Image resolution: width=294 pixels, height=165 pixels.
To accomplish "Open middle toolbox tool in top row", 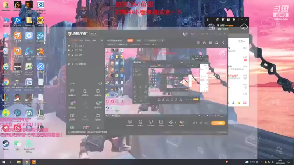I will pyautogui.click(x=85, y=93).
